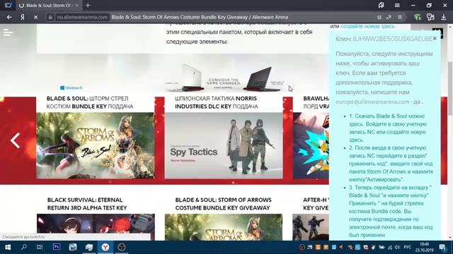Open Blade & Soul: Шторм стрел title link

click(x=90, y=102)
